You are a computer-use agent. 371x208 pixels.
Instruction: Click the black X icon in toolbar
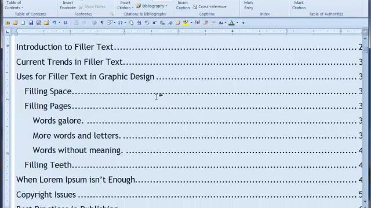154,23
